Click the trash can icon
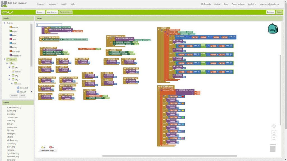Screen dimensions: 287x161 pyautogui.click(x=273, y=148)
